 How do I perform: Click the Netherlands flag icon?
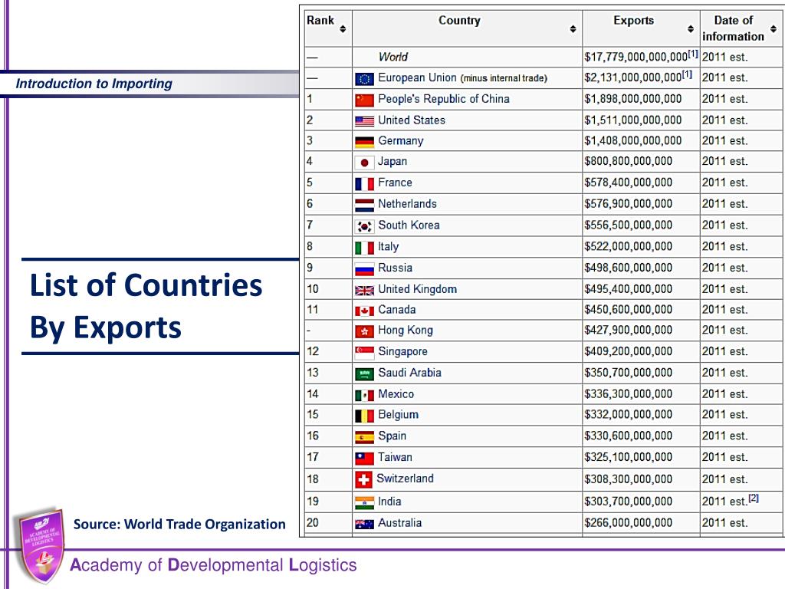(364, 206)
